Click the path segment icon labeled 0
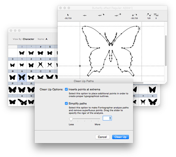Screen dimensions: 176x157 [156, 15]
